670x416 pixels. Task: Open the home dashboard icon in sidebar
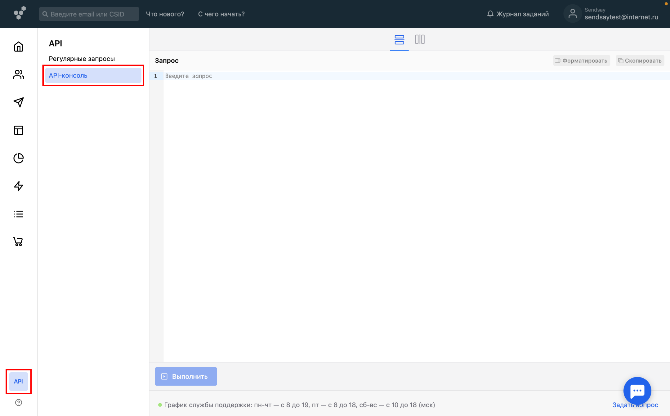click(19, 47)
